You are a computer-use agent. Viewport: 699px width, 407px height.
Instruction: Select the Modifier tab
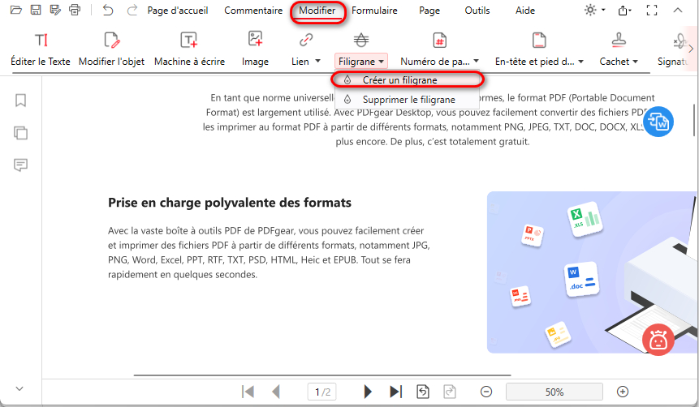point(317,11)
